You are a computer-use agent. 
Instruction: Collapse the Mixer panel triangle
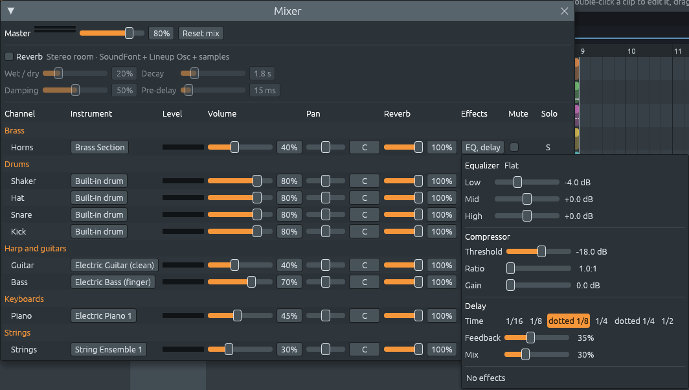[11, 11]
